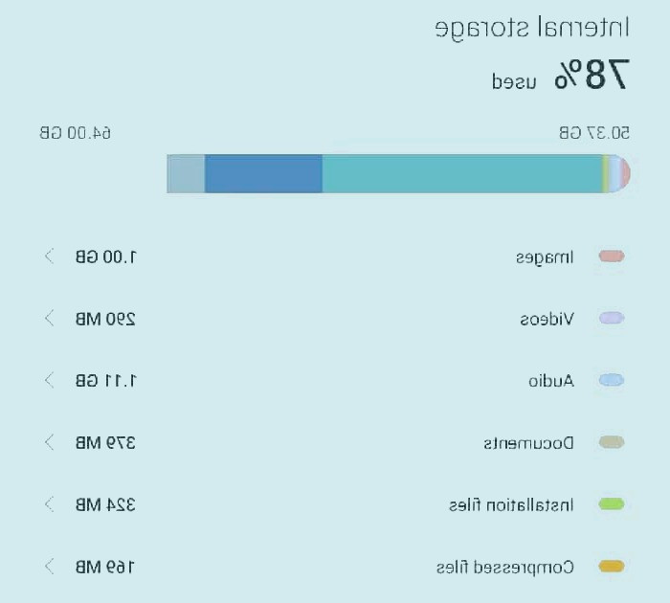670x603 pixels.
Task: Click the orange Compressed files color icon
Action: pos(612,567)
